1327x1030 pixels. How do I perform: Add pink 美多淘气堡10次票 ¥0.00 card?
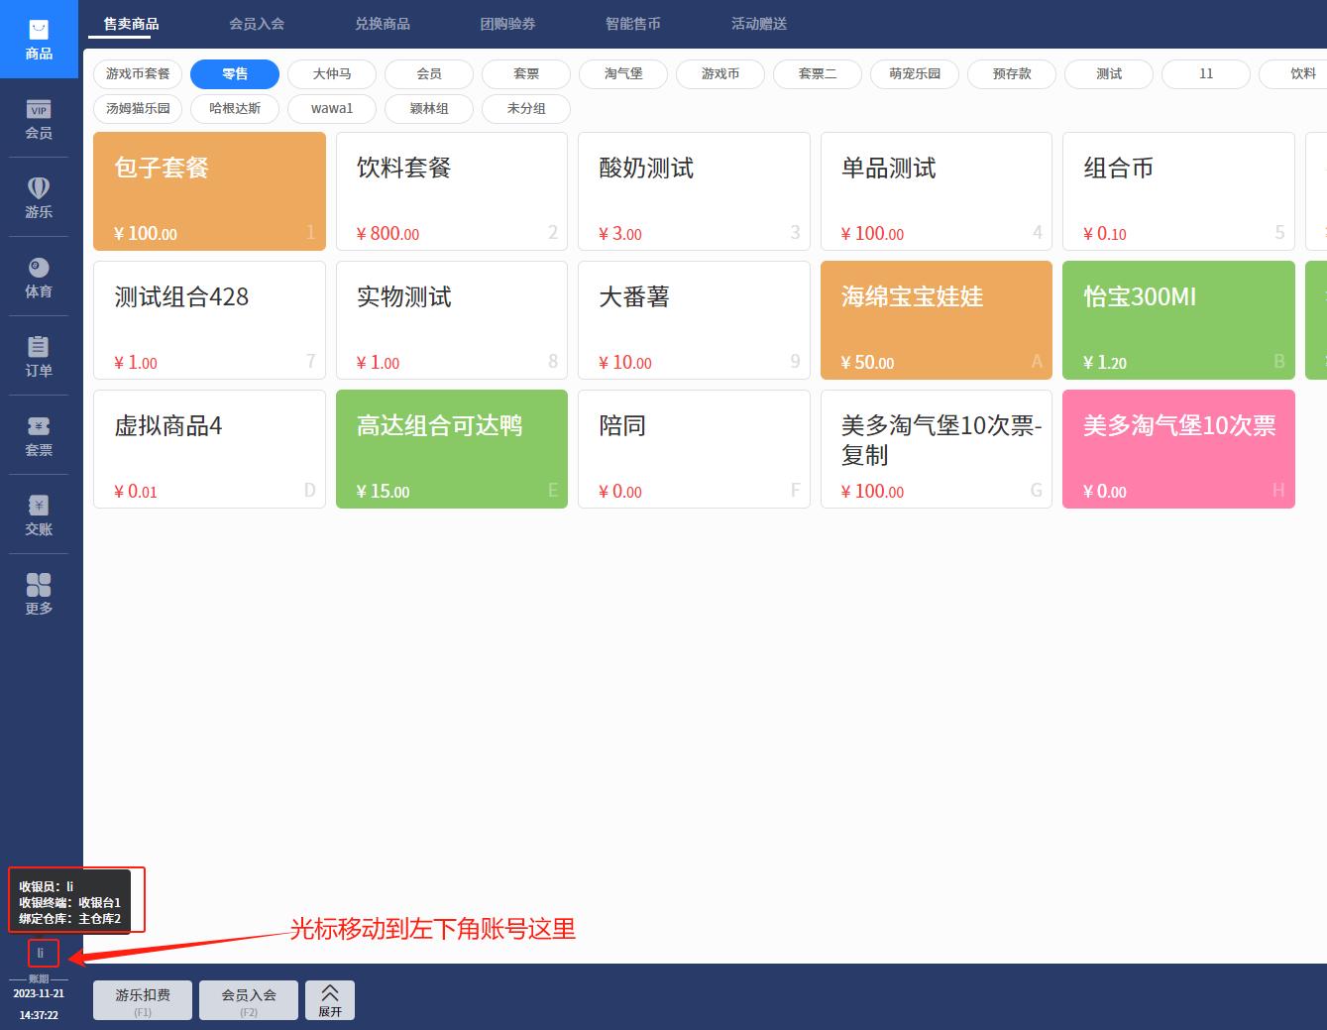pyautogui.click(x=1178, y=449)
